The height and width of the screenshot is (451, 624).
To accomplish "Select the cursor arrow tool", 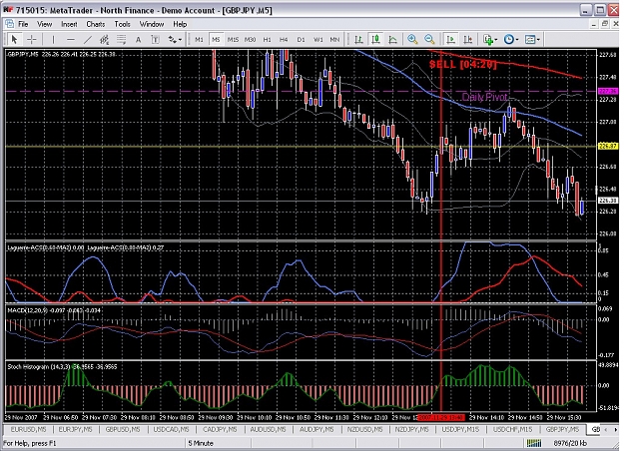I will [x=15, y=39].
